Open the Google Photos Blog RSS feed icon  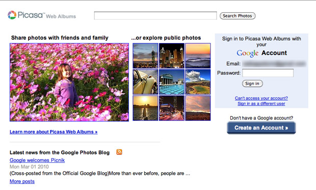(119, 152)
